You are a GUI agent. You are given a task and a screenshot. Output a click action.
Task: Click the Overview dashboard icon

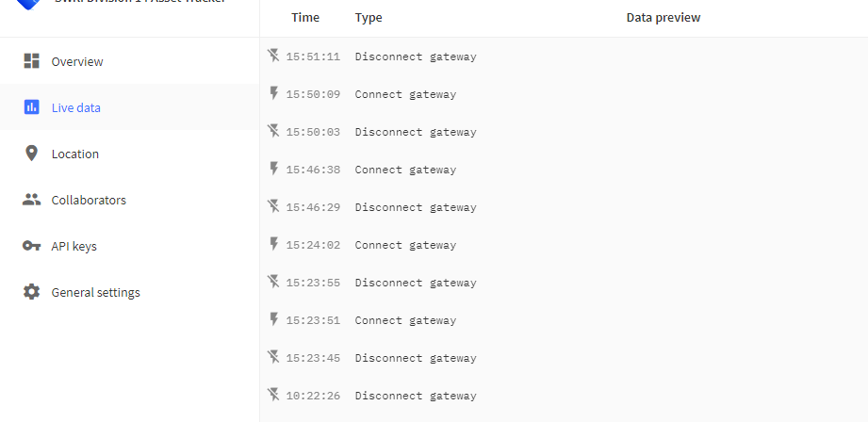coord(31,61)
